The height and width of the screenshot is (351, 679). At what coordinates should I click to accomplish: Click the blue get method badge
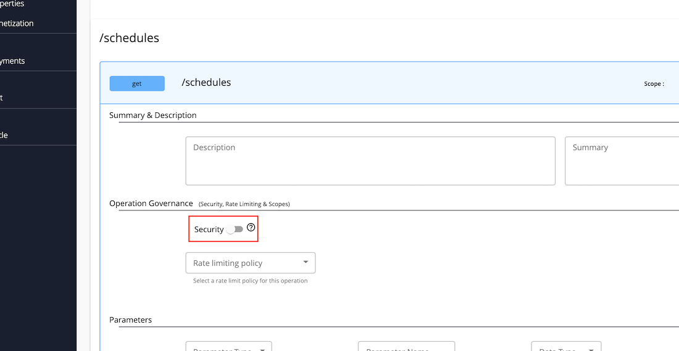click(x=137, y=83)
